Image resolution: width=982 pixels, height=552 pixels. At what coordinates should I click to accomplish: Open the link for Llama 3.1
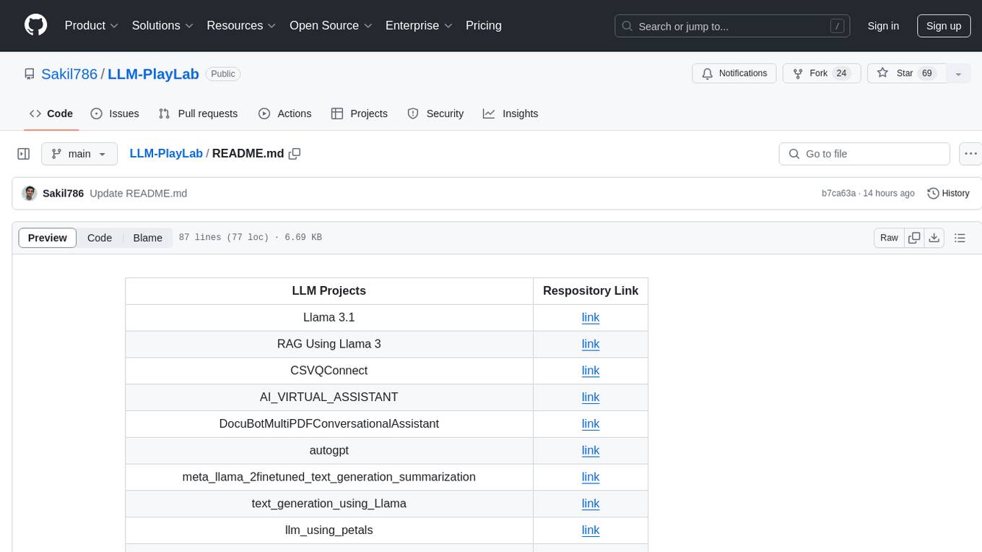coord(591,317)
